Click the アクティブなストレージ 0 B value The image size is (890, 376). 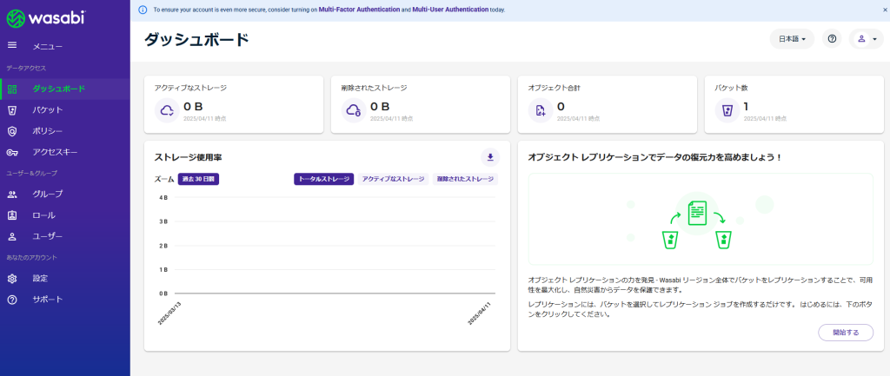pyautogui.click(x=194, y=107)
